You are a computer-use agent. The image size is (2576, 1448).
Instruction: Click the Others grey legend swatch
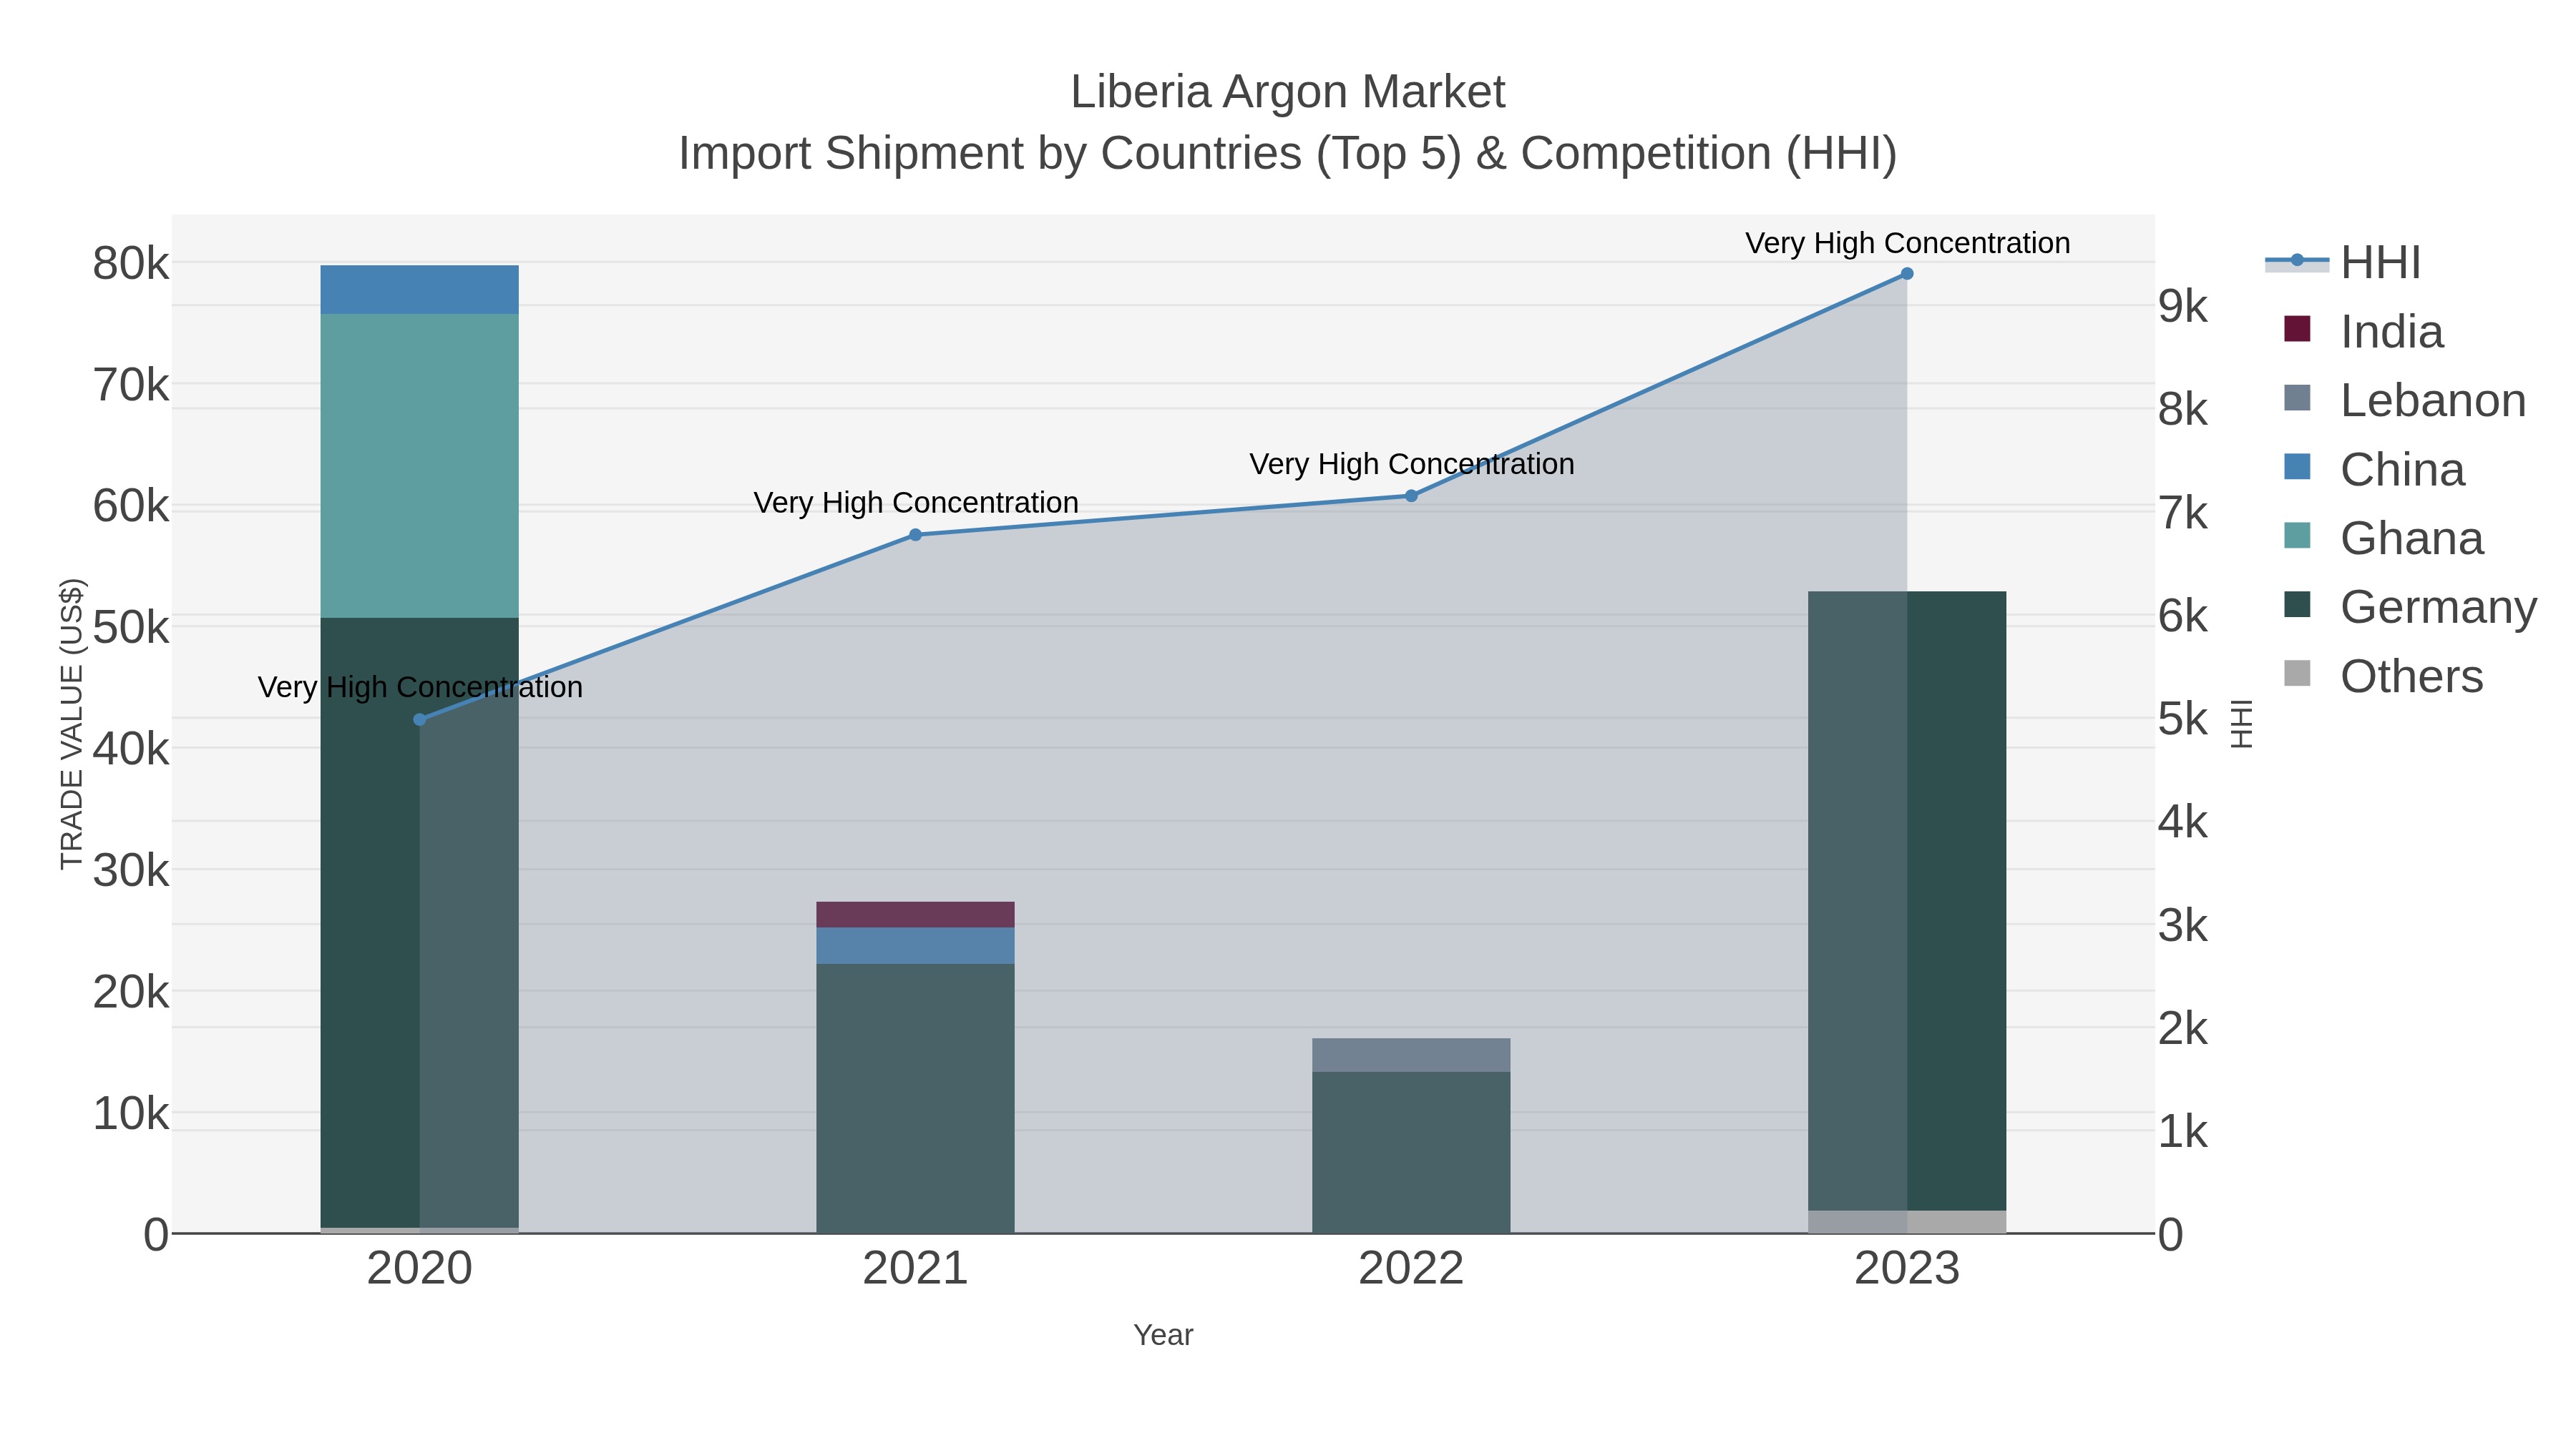(2298, 674)
